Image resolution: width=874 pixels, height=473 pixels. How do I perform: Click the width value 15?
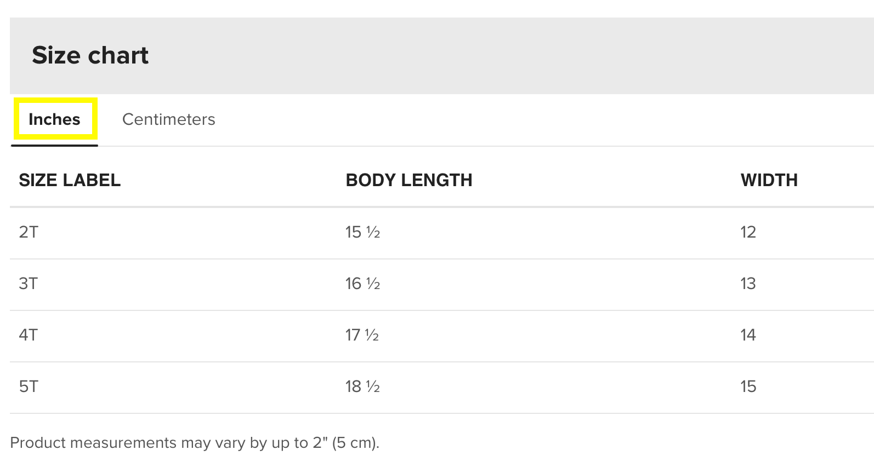748,387
